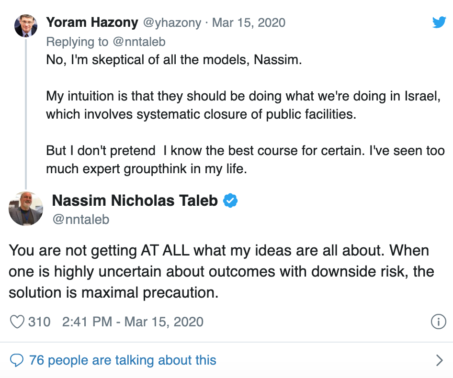453x378 pixels.
Task: Click the blue verified badge
Action: click(x=231, y=201)
